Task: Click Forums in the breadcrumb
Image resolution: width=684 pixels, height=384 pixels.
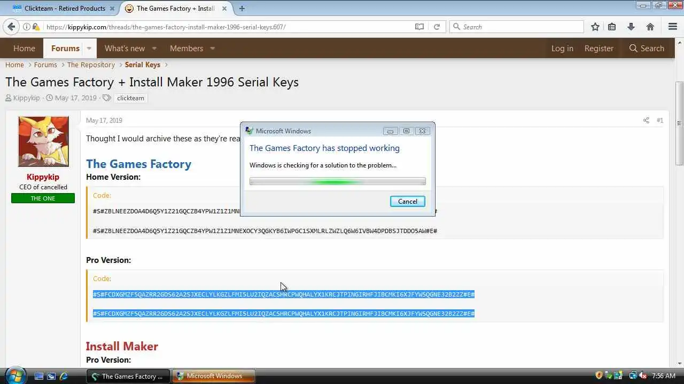Action: tap(45, 65)
